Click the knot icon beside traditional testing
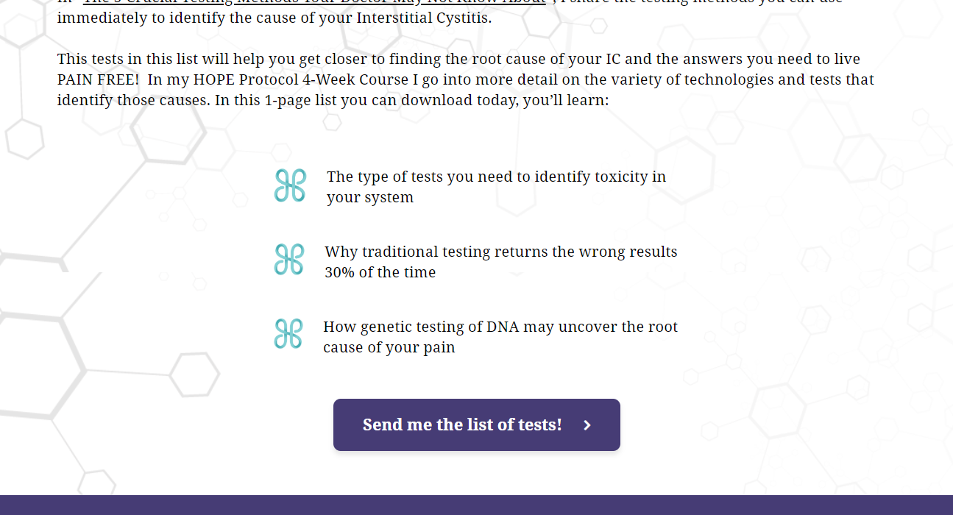Screen dimensions: 953x515 pyautogui.click(x=288, y=260)
